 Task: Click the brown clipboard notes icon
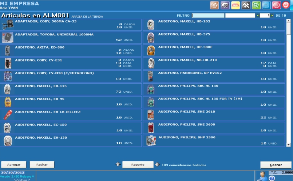(215, 5)
